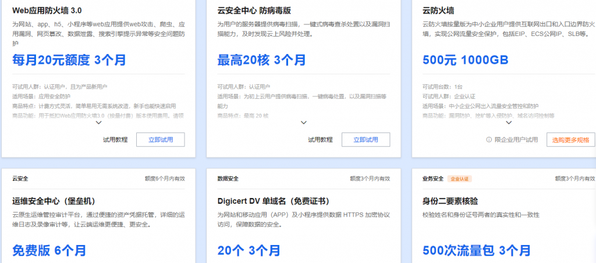Expand the 云防火墙 details chevron
This screenshot has height=263, width=596.
pyautogui.click(x=509, y=123)
